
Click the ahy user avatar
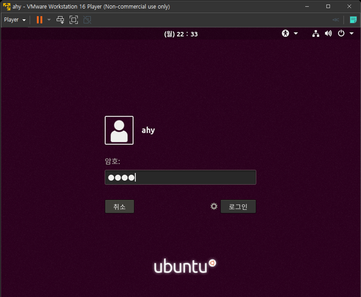point(119,130)
